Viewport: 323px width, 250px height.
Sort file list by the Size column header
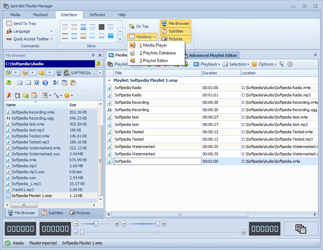82,105
